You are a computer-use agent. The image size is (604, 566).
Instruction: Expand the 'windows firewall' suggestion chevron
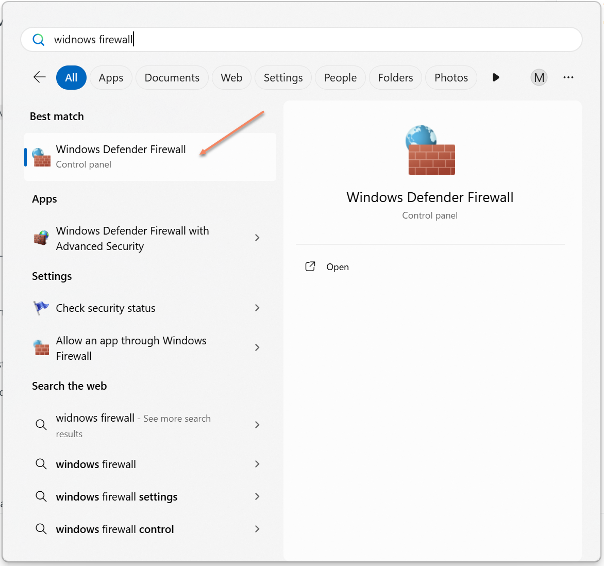pos(257,464)
